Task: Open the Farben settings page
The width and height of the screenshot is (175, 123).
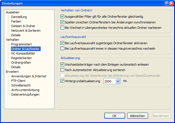Action: 16,21
